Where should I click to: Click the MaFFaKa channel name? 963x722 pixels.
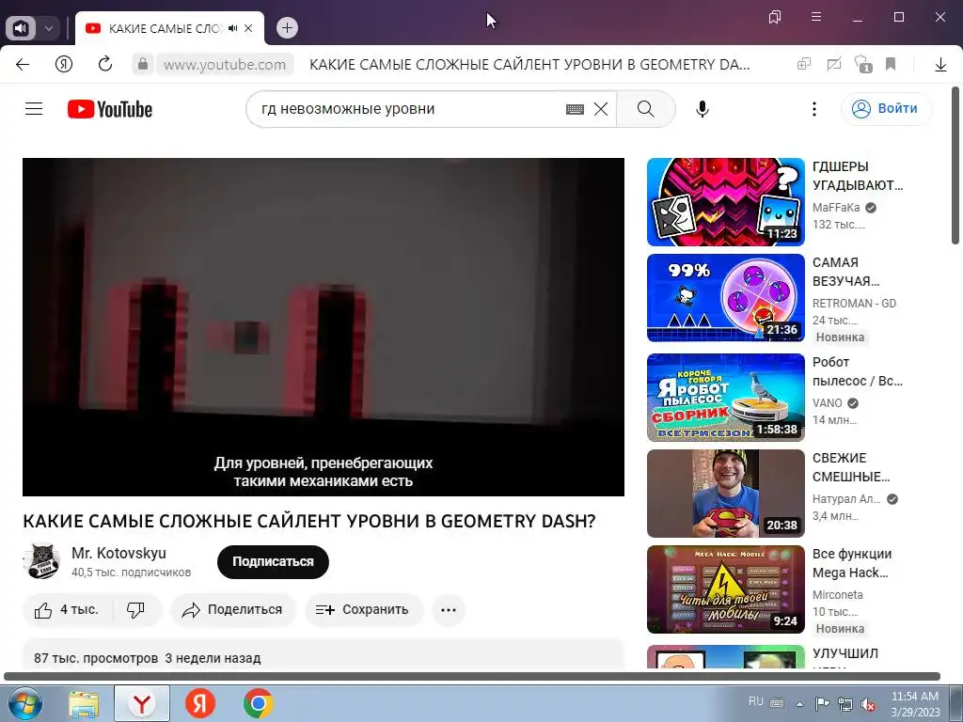[836, 208]
